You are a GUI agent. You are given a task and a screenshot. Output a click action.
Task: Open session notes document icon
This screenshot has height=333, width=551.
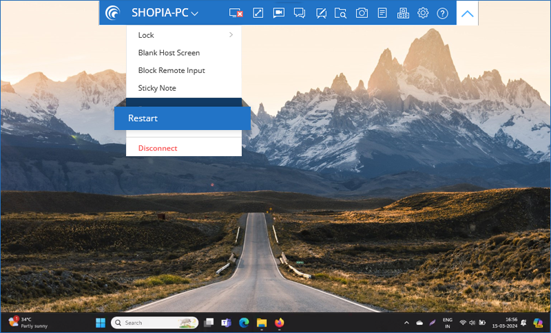click(382, 13)
